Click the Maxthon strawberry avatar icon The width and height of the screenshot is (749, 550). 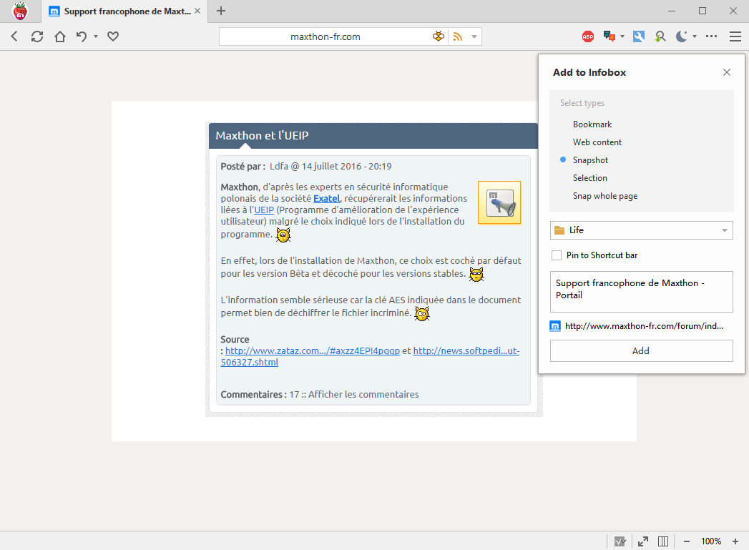[x=20, y=11]
